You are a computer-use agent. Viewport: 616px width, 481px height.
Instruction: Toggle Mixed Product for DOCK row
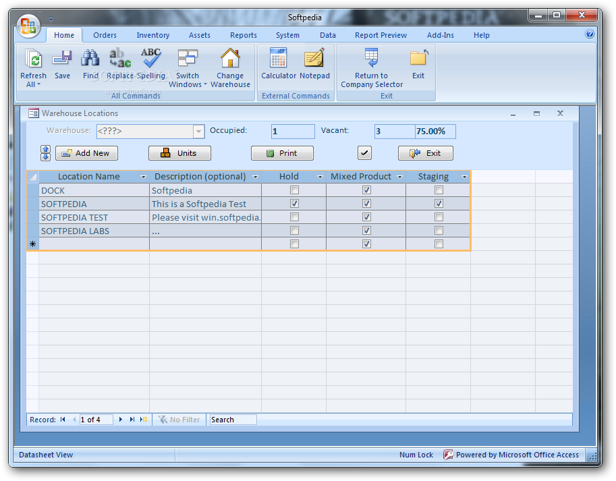pyautogui.click(x=366, y=190)
